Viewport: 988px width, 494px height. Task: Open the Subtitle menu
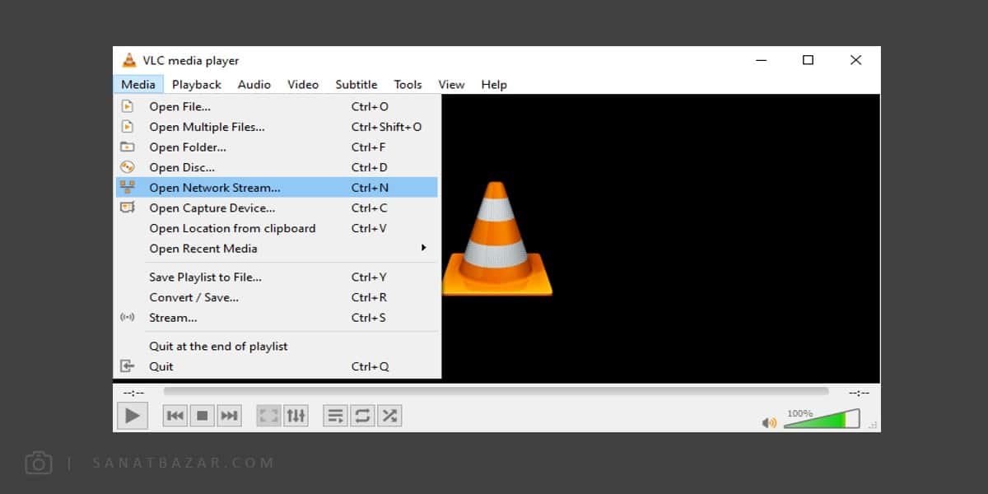tap(357, 84)
